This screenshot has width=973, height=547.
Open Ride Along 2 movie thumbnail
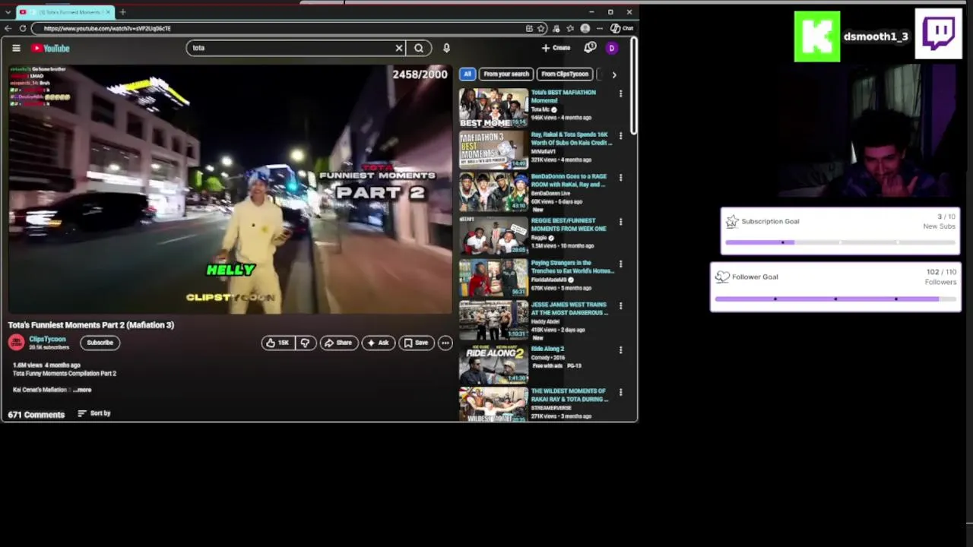(x=493, y=364)
